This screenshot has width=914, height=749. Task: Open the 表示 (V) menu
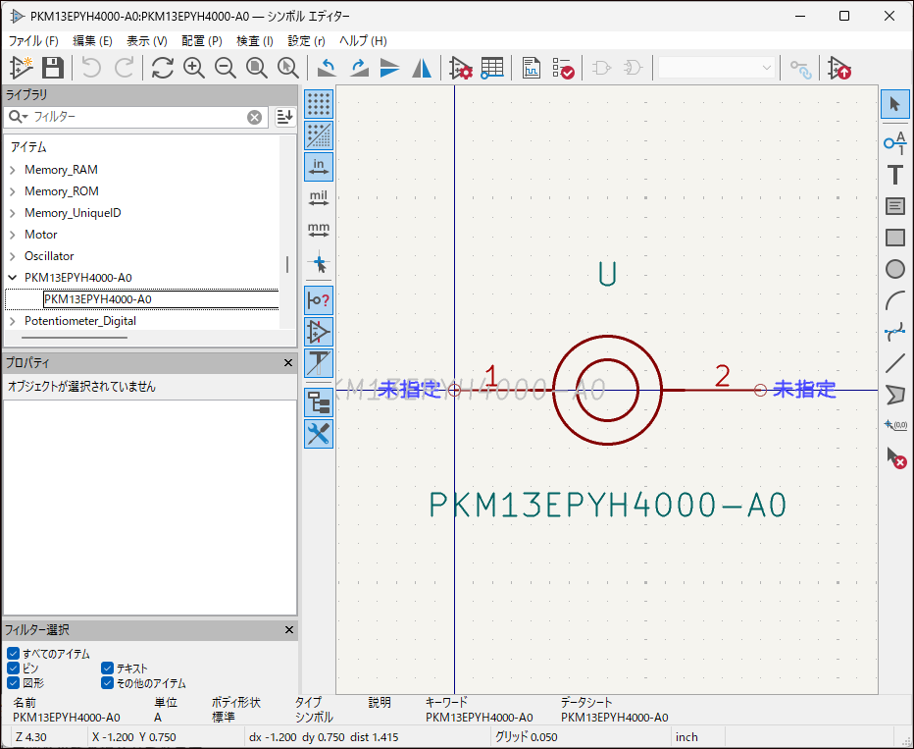146,41
